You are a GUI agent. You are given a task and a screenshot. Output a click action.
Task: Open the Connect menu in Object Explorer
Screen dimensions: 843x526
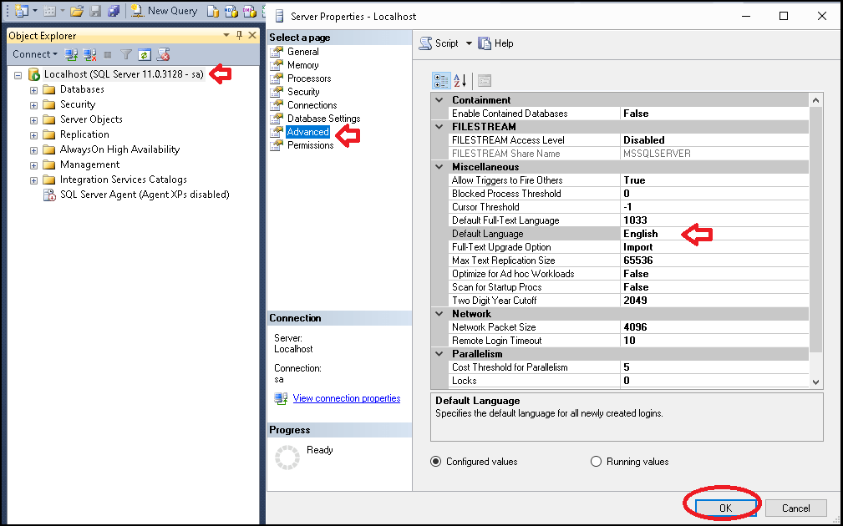33,53
